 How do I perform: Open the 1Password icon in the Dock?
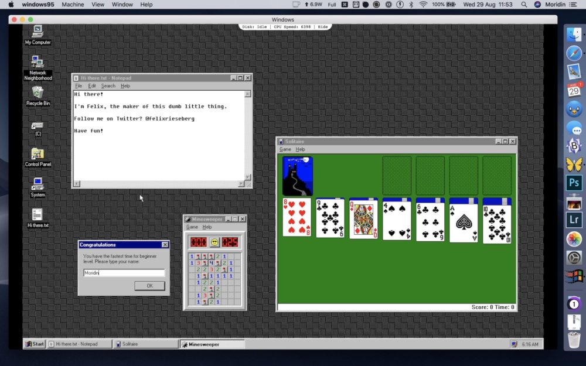pos(574,304)
